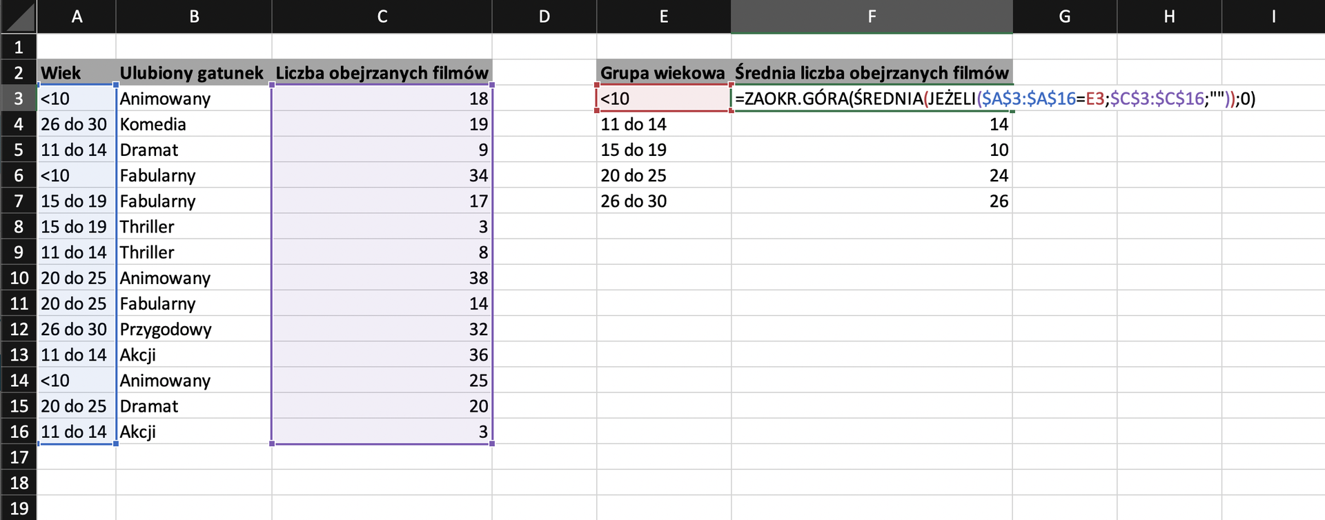Click average value 24 in column F
The height and width of the screenshot is (520, 1325).
[872, 175]
